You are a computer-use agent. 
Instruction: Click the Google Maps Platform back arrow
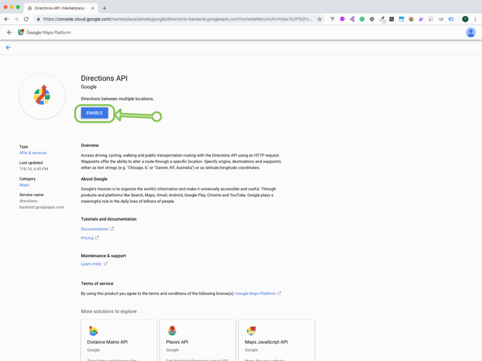pyautogui.click(x=9, y=32)
